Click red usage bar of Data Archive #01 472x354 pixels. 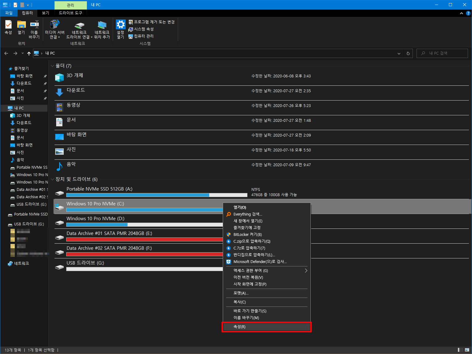(144, 239)
